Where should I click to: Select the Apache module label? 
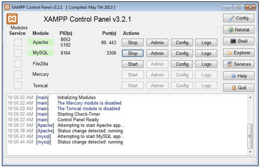[x=41, y=42]
